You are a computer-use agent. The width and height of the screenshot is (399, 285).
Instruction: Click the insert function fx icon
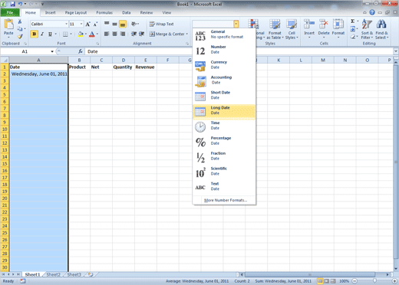81,51
